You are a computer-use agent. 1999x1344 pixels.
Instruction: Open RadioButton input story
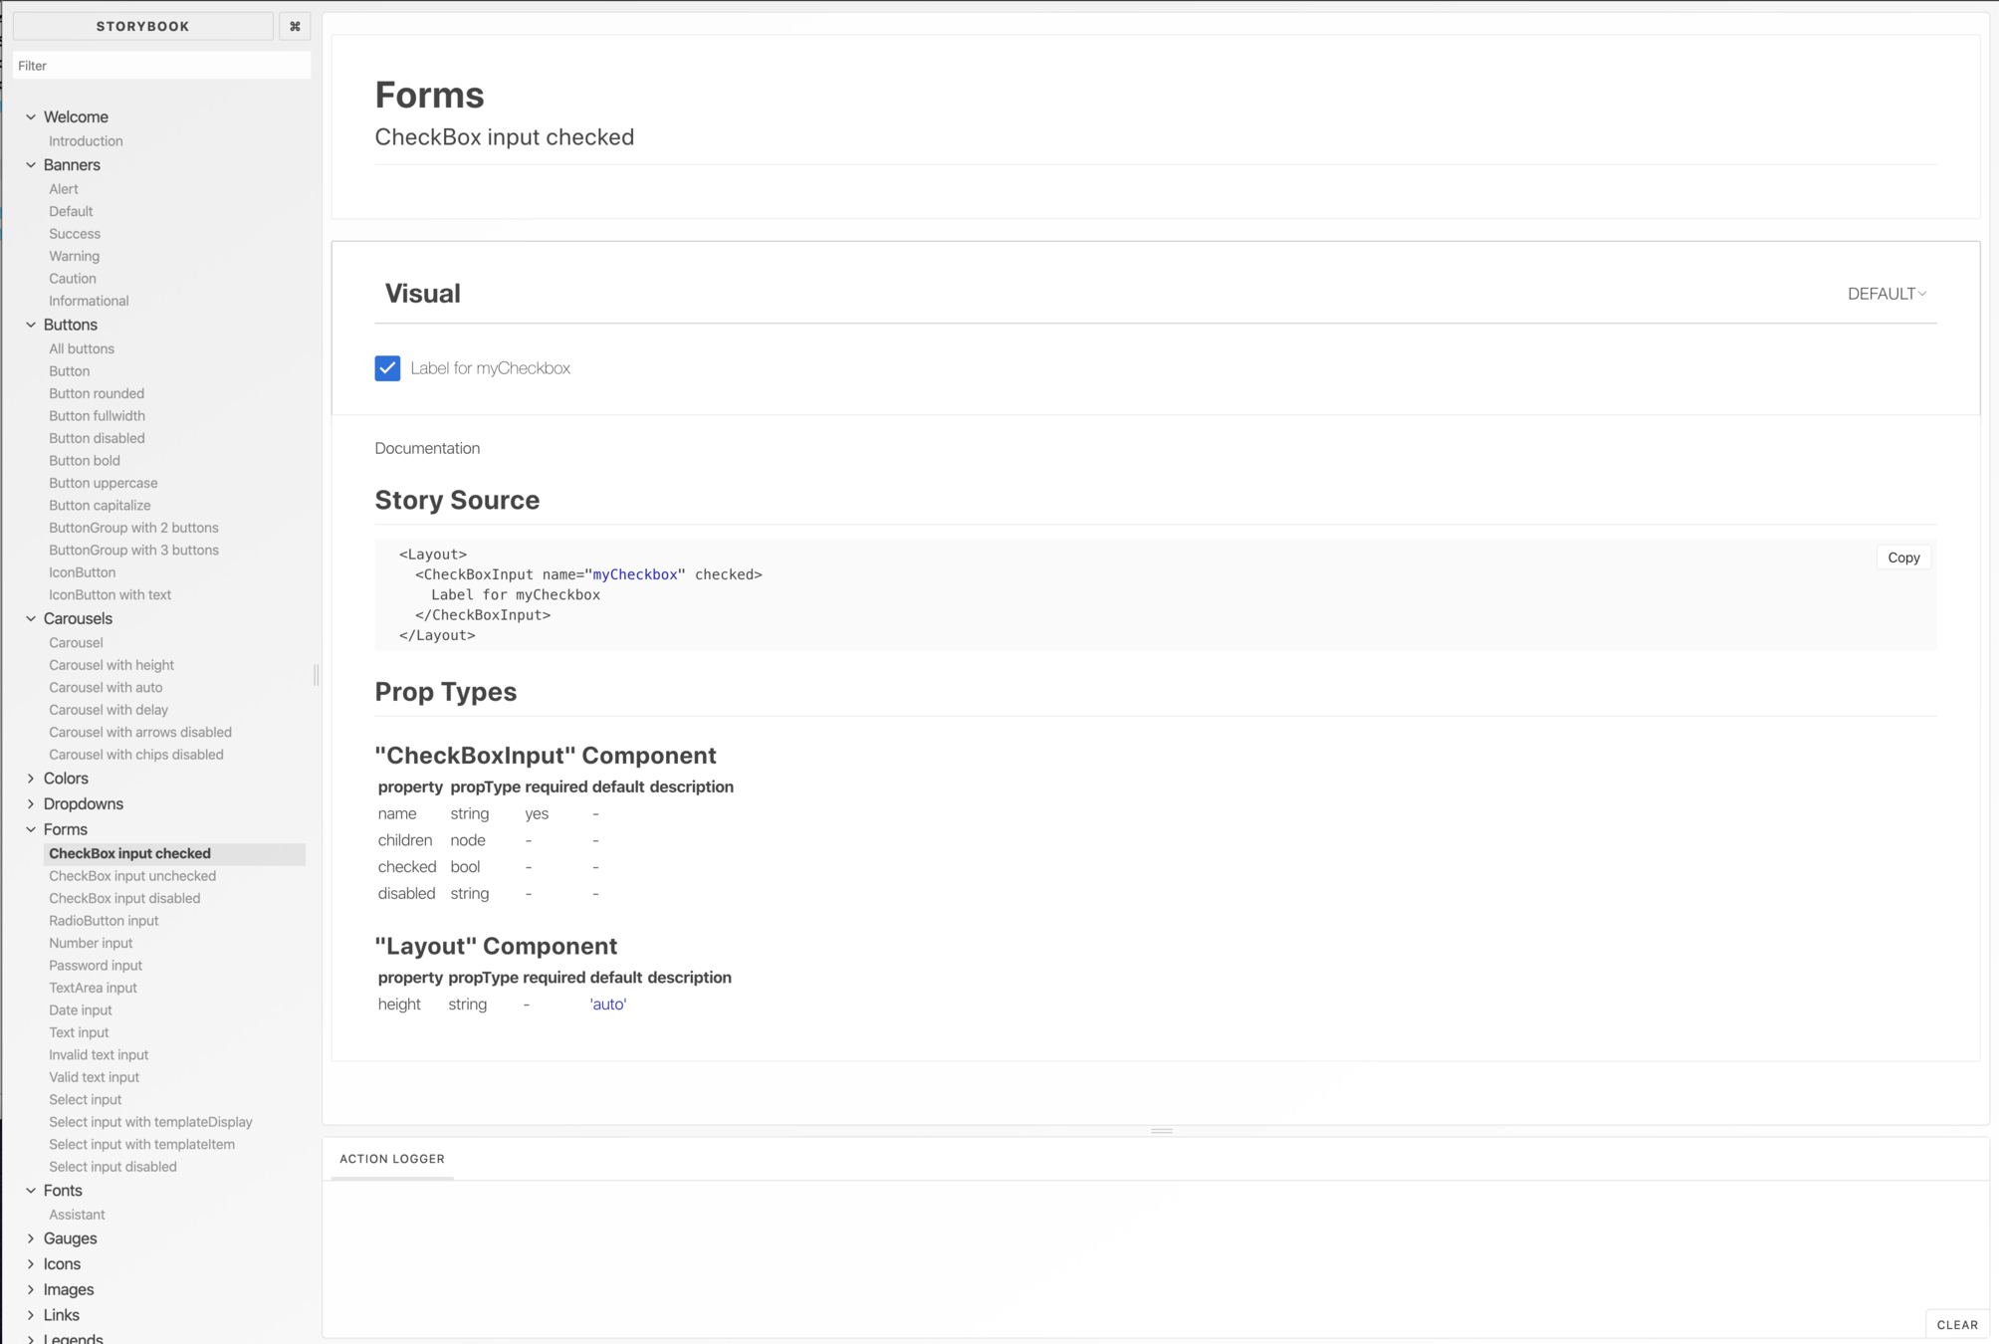104,921
